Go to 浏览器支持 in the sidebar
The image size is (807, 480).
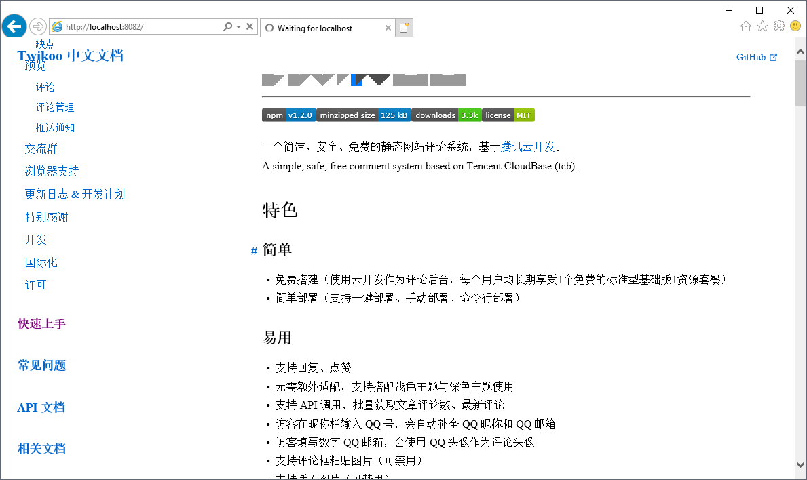tap(52, 171)
